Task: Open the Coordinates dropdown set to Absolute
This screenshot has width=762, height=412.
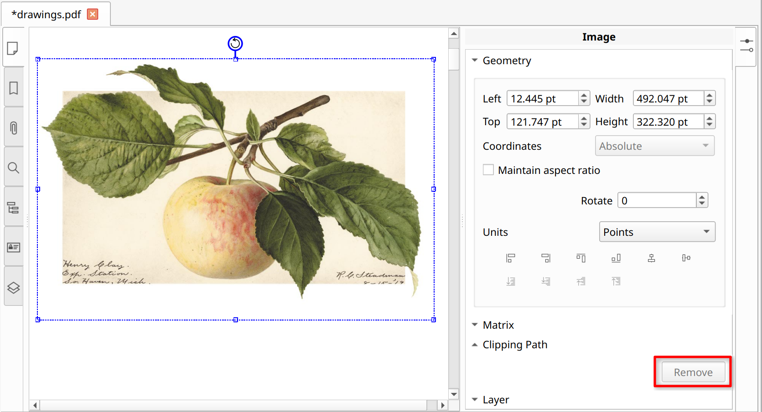Action: point(655,146)
